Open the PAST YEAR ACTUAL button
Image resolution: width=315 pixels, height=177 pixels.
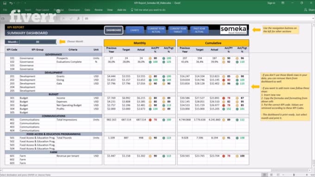199,30
